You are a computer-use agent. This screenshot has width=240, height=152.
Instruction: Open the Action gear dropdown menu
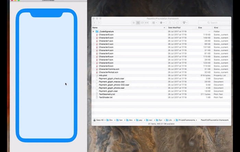coord(162,23)
